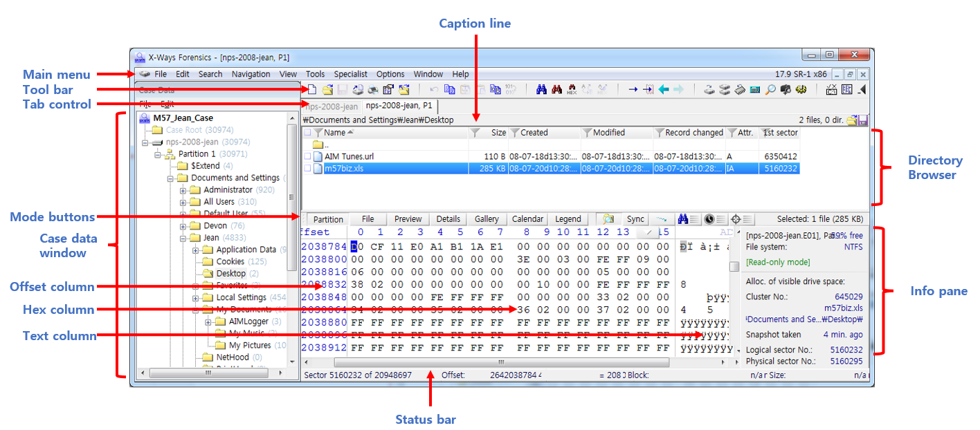The image size is (980, 430).
Task: Expand the Devon folder node
Action: point(183,226)
